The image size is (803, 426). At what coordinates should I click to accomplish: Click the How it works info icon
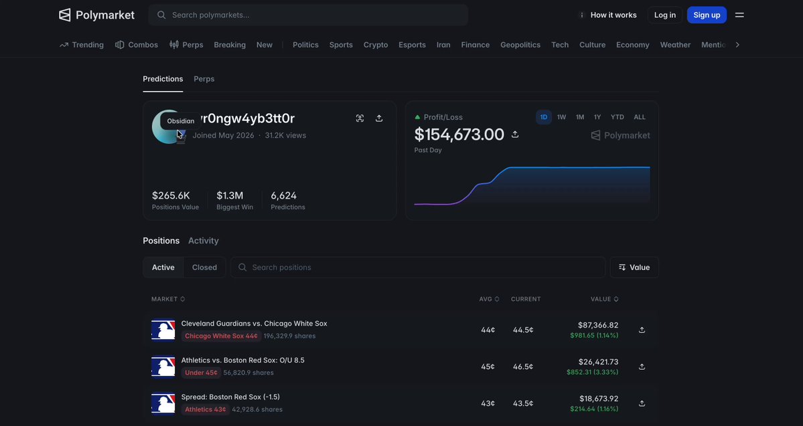pyautogui.click(x=581, y=15)
